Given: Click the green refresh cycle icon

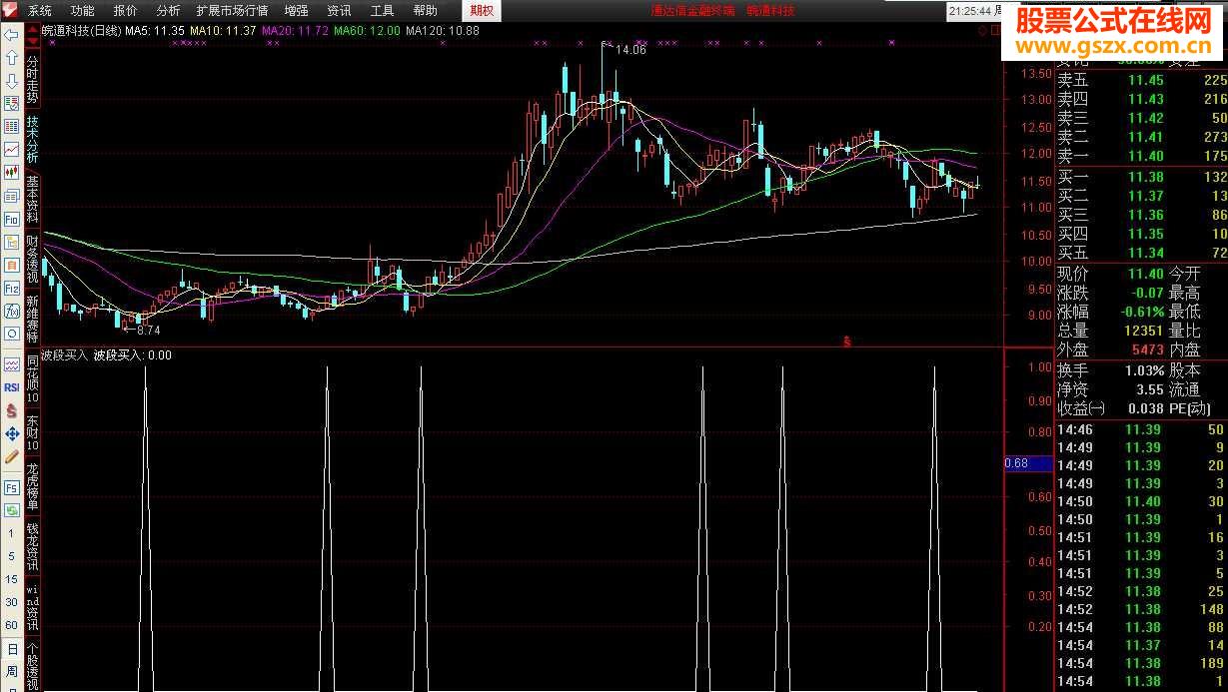Looking at the screenshot, I should click(12, 511).
